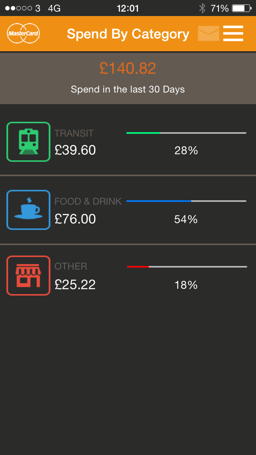Tap the £140.82 total spend amount

(x=128, y=68)
